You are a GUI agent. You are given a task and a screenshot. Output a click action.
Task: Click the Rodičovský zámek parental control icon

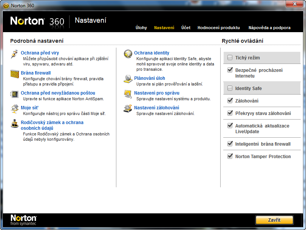pos(14,124)
